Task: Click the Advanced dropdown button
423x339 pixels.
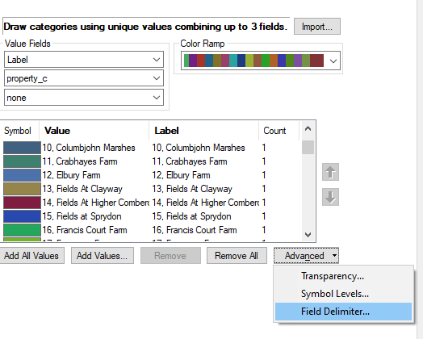Action: pyautogui.click(x=306, y=256)
